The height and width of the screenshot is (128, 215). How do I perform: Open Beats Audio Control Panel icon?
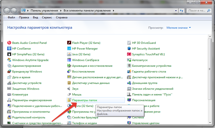coord(9,43)
